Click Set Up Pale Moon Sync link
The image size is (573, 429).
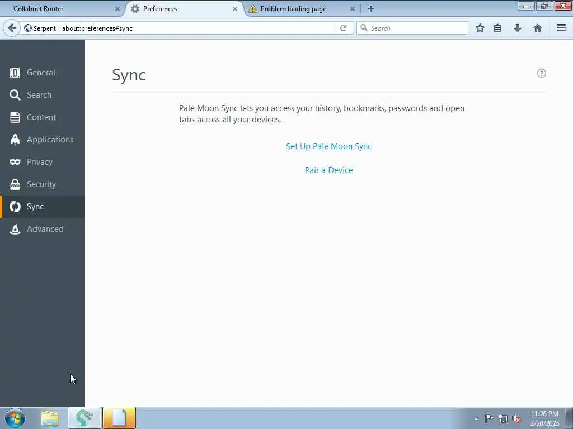coord(328,146)
